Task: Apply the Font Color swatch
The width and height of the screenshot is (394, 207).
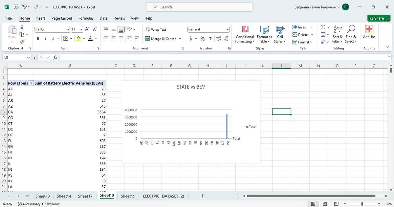Action: coord(90,39)
